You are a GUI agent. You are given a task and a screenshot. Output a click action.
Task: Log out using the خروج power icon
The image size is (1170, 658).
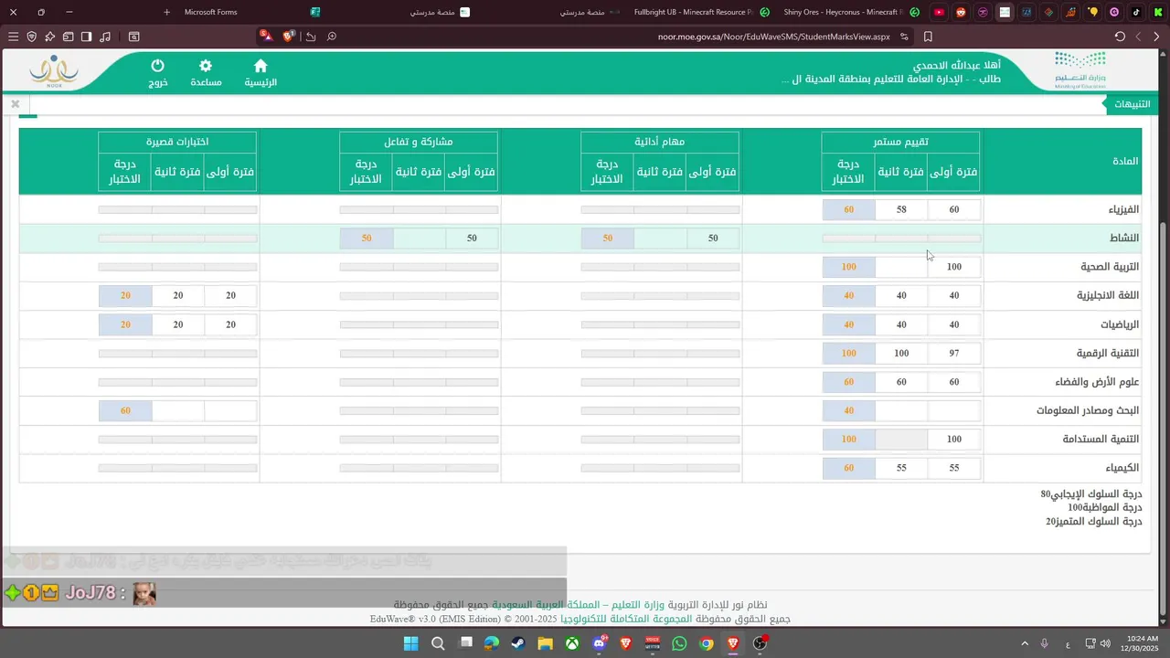pos(157,73)
